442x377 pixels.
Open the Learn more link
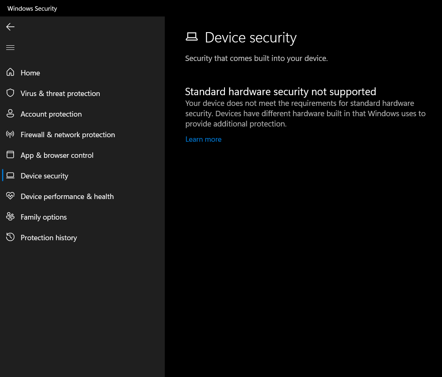tap(203, 139)
